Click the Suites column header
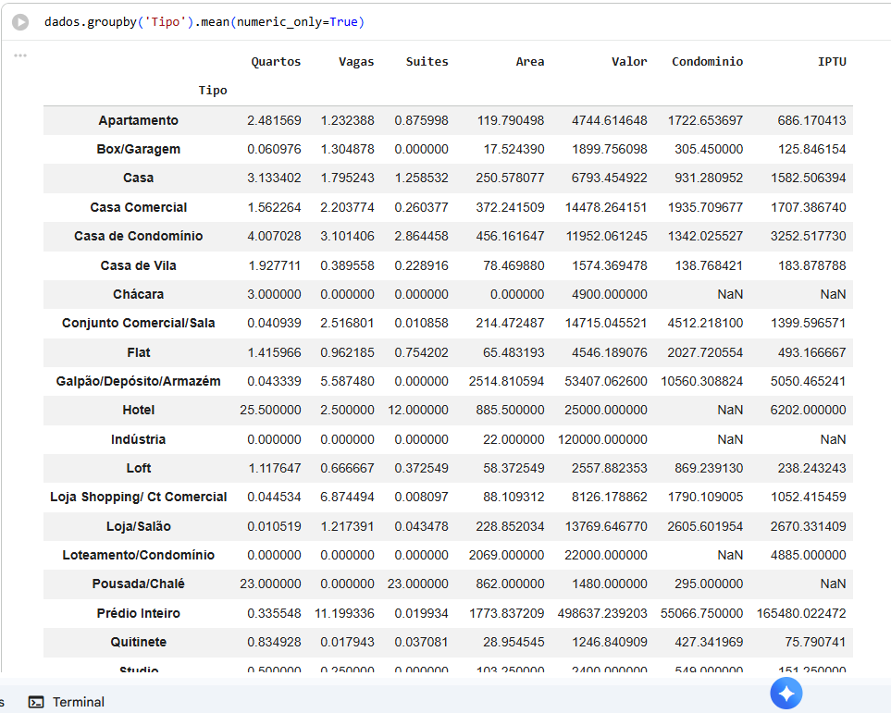This screenshot has height=713, width=891. tap(427, 61)
